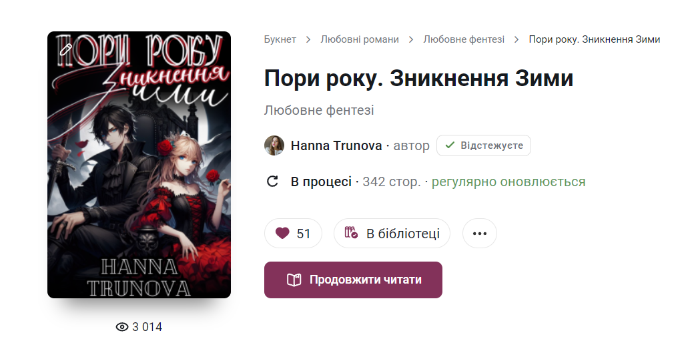This screenshot has width=698, height=345.
Task: Click the open book icon in the reading button
Action: coord(294,280)
